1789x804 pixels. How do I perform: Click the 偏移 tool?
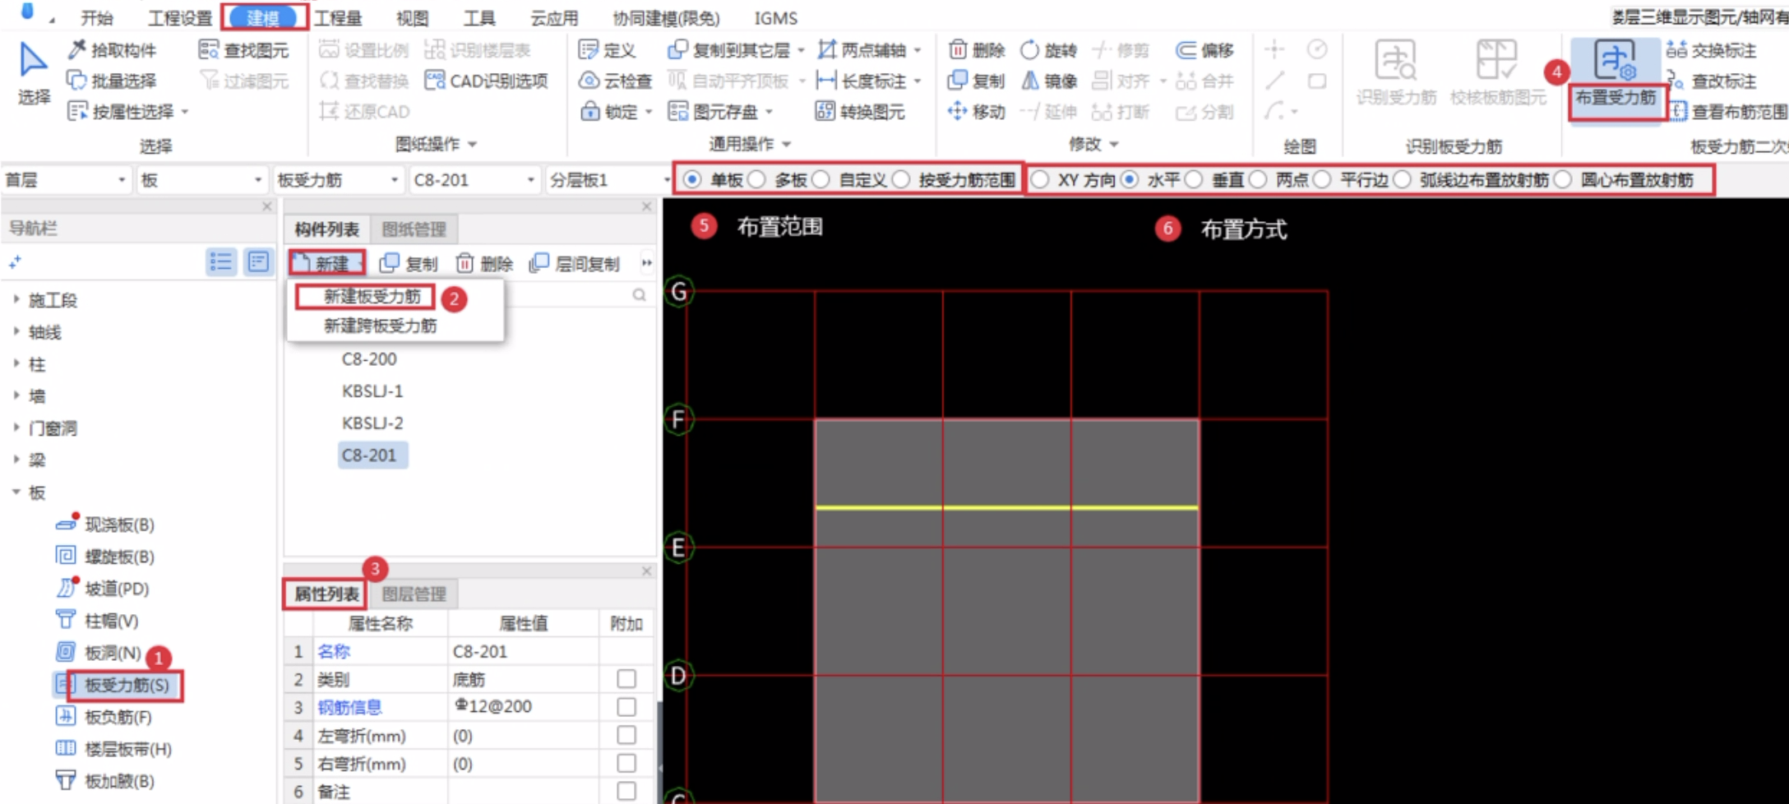click(x=1205, y=50)
